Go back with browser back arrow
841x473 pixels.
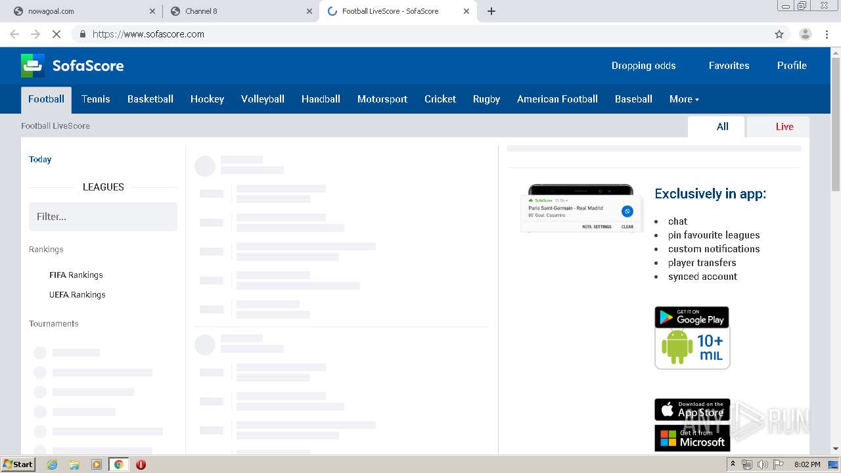(14, 34)
